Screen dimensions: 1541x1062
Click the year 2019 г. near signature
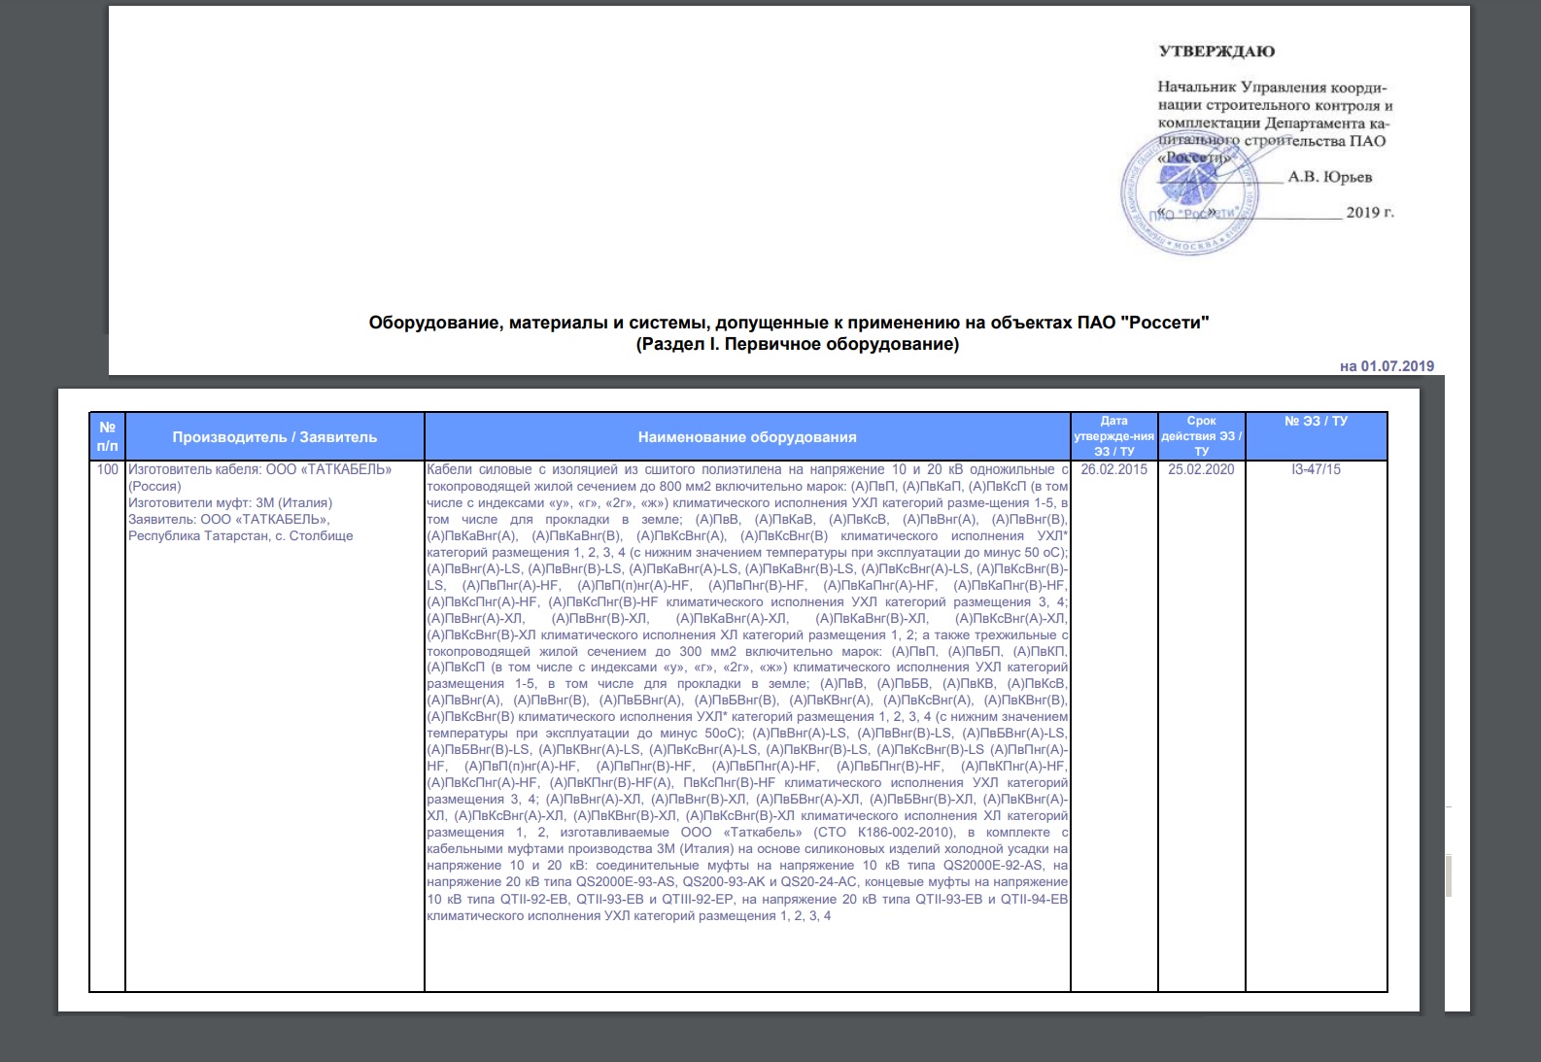pyautogui.click(x=1370, y=212)
